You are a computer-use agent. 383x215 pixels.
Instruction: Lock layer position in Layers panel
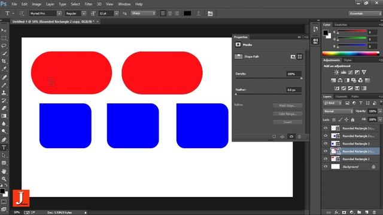tap(346, 119)
